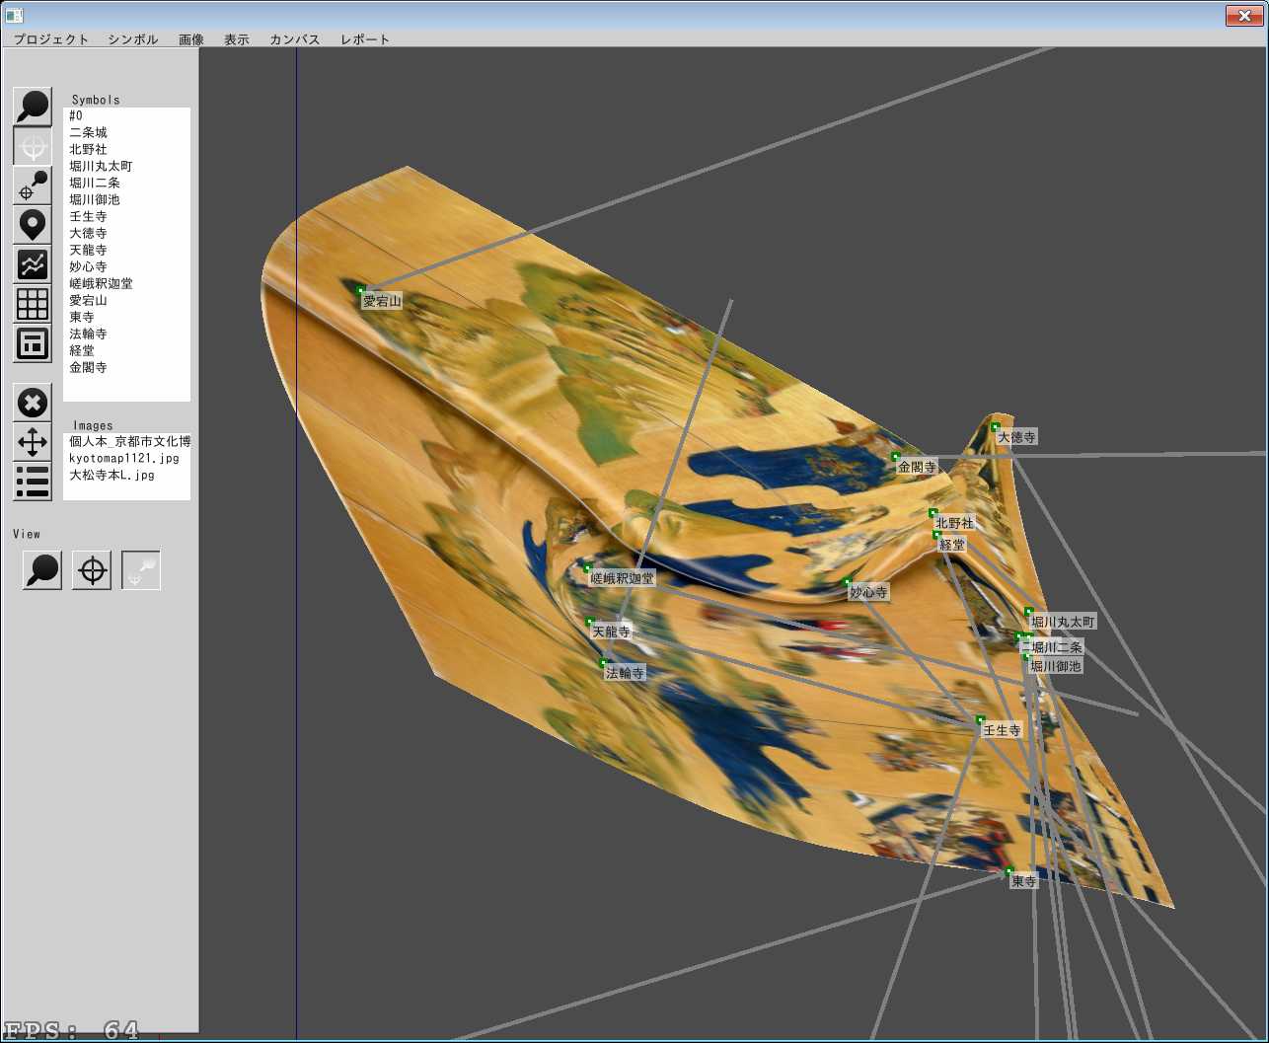
Task: Click the 堀川御池 marker label on canvas
Action: 1056,666
